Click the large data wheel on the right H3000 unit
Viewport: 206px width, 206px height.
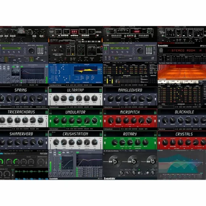(140, 50)
